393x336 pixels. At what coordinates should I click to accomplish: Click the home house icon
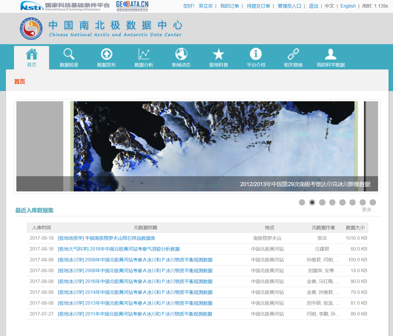32,54
